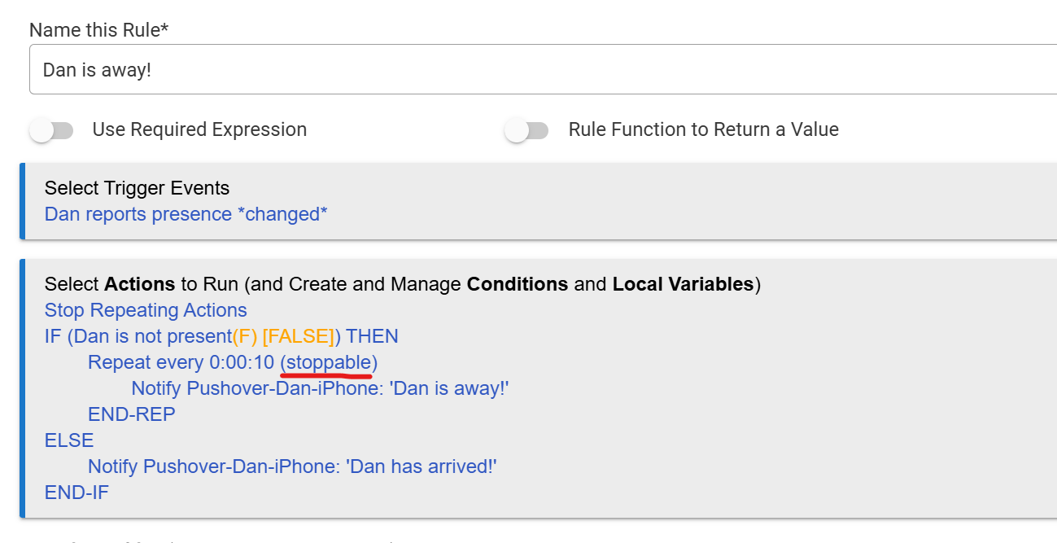The height and width of the screenshot is (543, 1057).
Task: Open the Select Actions to Run header
Action: [402, 284]
